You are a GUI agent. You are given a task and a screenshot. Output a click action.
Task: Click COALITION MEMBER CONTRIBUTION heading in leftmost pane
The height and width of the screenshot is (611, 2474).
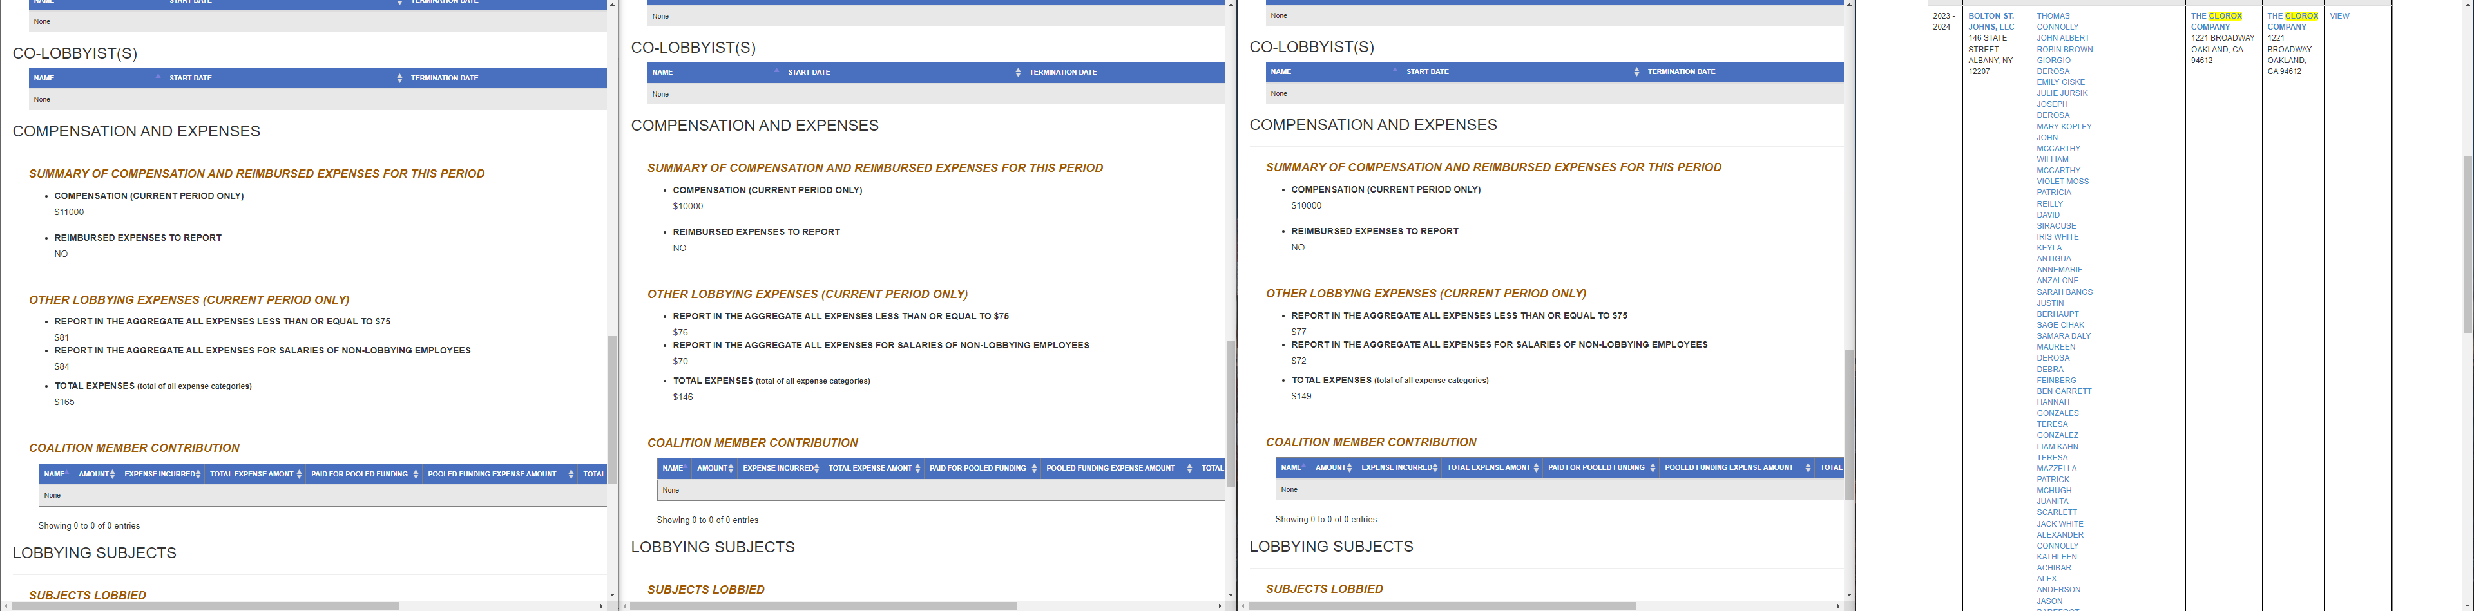tap(135, 448)
